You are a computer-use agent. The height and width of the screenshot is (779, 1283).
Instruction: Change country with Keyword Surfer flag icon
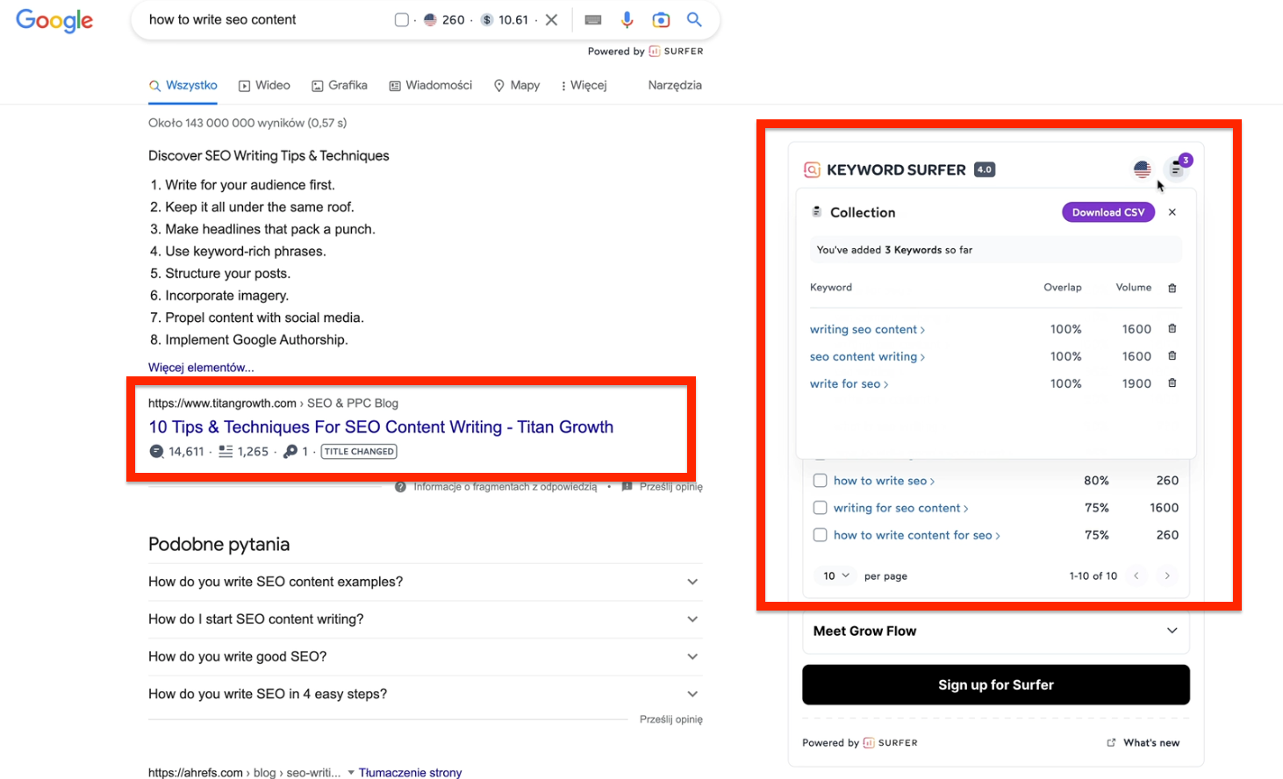click(1142, 169)
